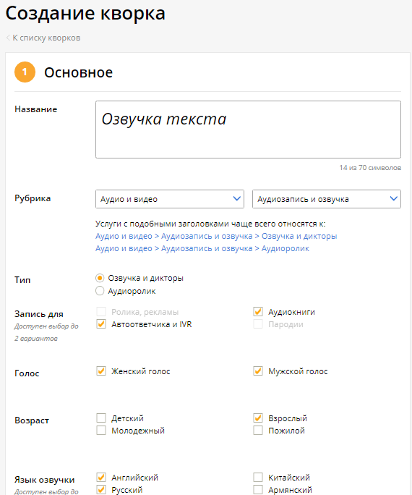Uncheck the 'Русский' language checkbox
412x495 pixels.
point(101,490)
